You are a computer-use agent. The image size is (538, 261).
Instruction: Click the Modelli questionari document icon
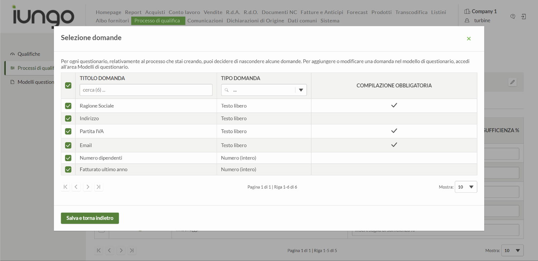click(x=12, y=82)
